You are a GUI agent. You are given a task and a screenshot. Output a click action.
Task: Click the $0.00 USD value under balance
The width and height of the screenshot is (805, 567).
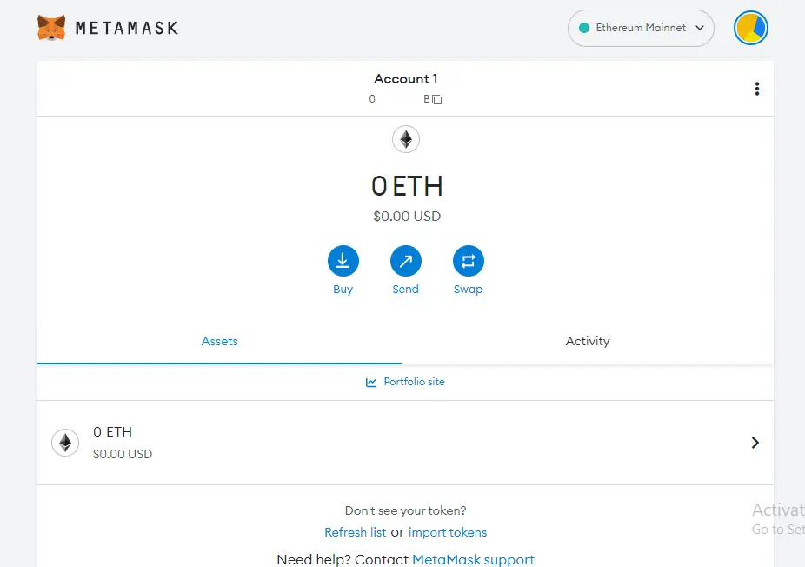407,217
